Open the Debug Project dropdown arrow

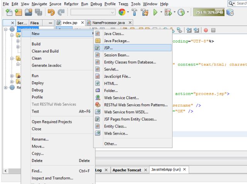click(x=174, y=12)
